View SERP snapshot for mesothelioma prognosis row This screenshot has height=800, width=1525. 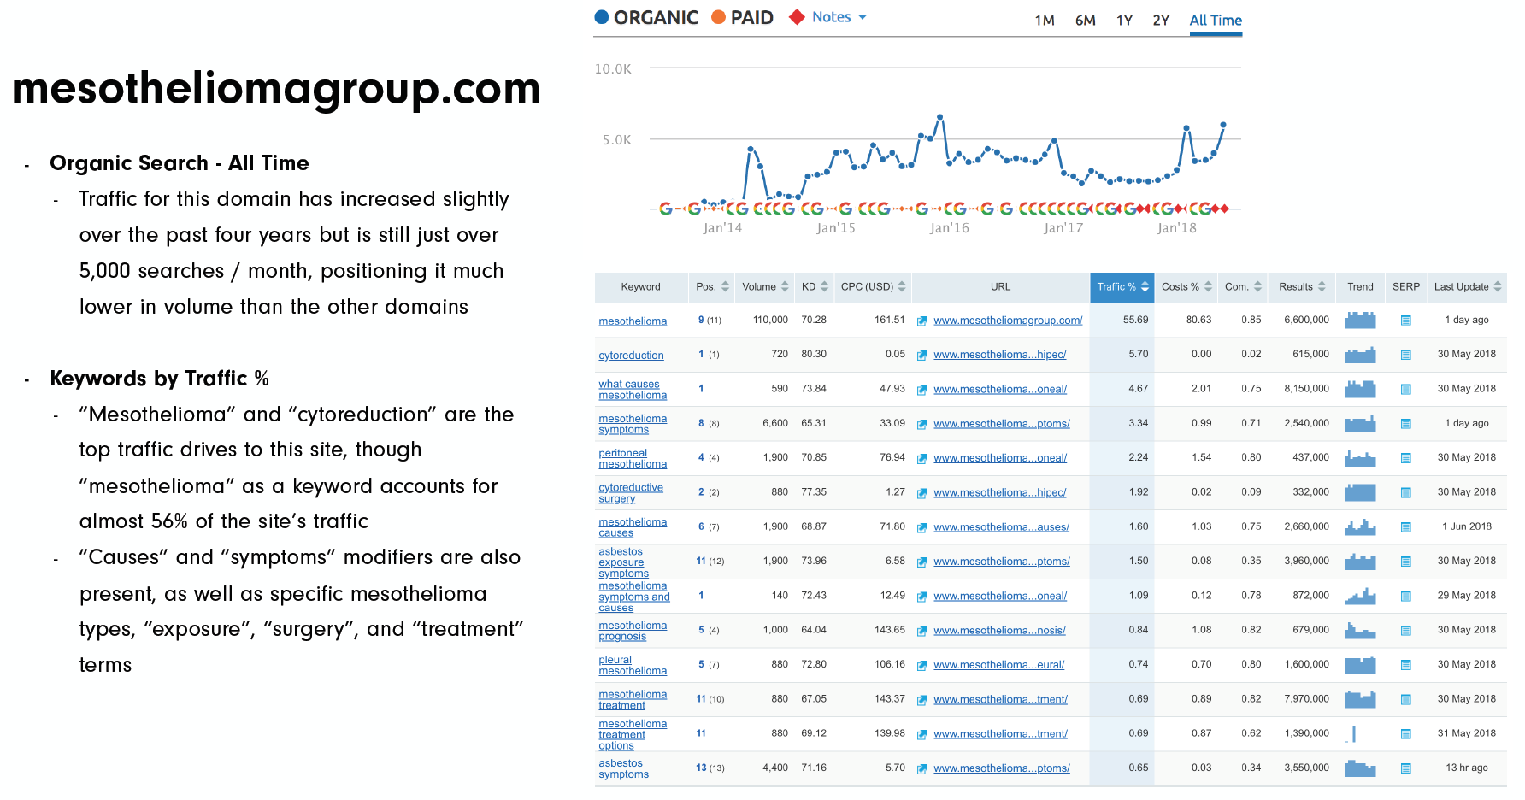[x=1405, y=631]
